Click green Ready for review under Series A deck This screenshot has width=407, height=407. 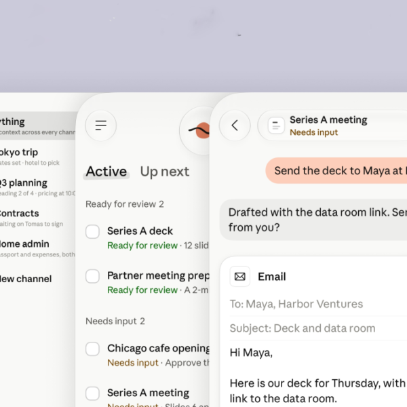[x=142, y=246]
